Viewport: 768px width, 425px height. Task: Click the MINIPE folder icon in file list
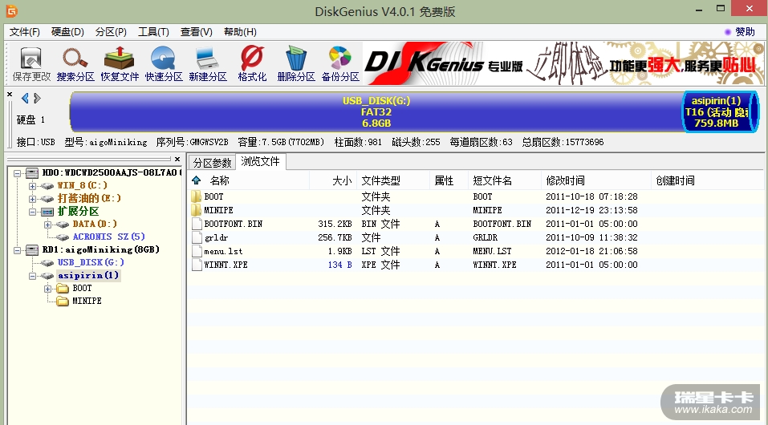tap(197, 210)
